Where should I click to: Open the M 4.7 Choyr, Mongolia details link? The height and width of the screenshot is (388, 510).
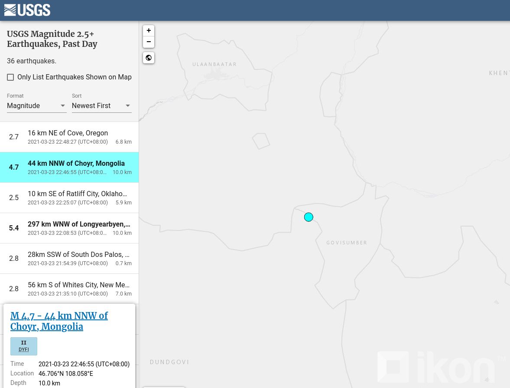click(x=59, y=321)
